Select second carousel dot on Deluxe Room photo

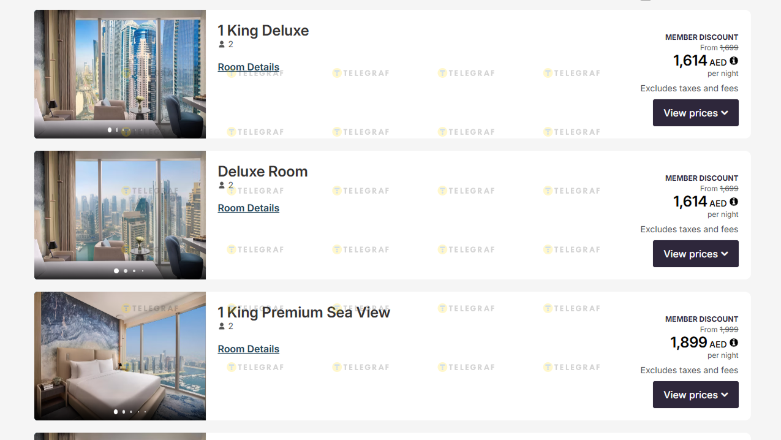tap(126, 271)
